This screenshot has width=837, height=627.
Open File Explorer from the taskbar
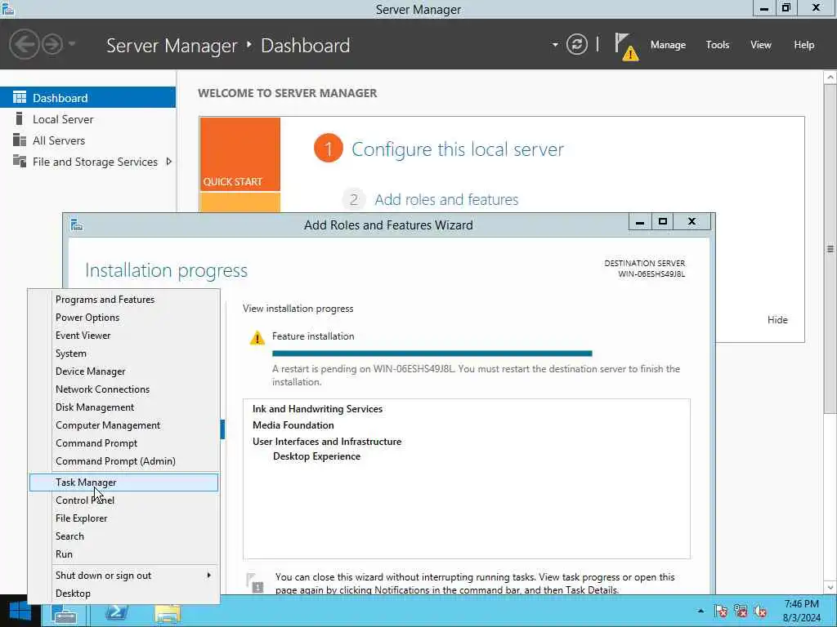(167, 614)
